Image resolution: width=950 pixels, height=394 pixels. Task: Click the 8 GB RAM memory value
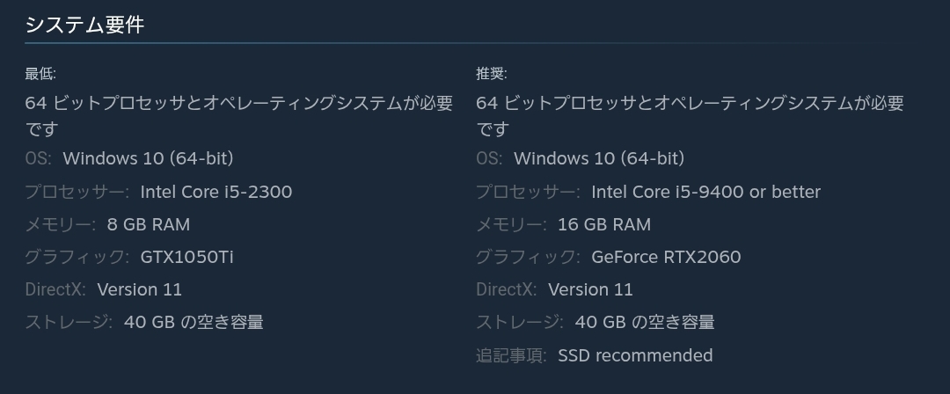[149, 224]
